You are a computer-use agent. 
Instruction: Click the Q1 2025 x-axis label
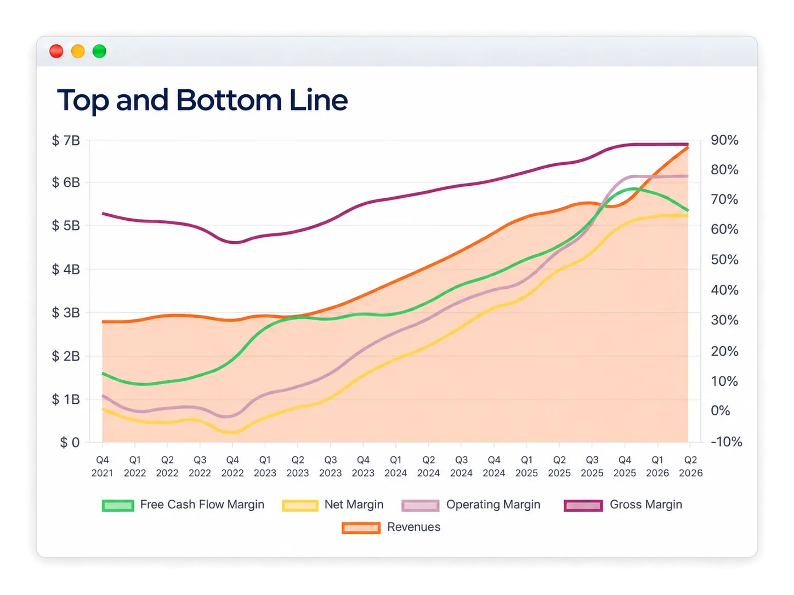pos(526,466)
